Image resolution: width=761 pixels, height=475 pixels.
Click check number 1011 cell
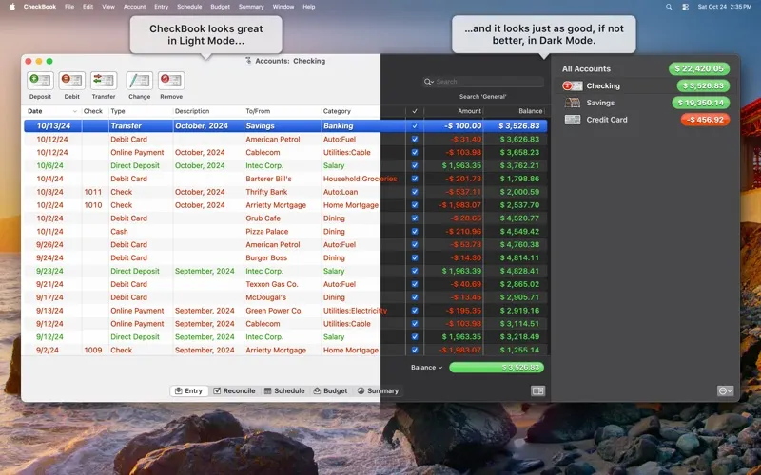[92, 192]
